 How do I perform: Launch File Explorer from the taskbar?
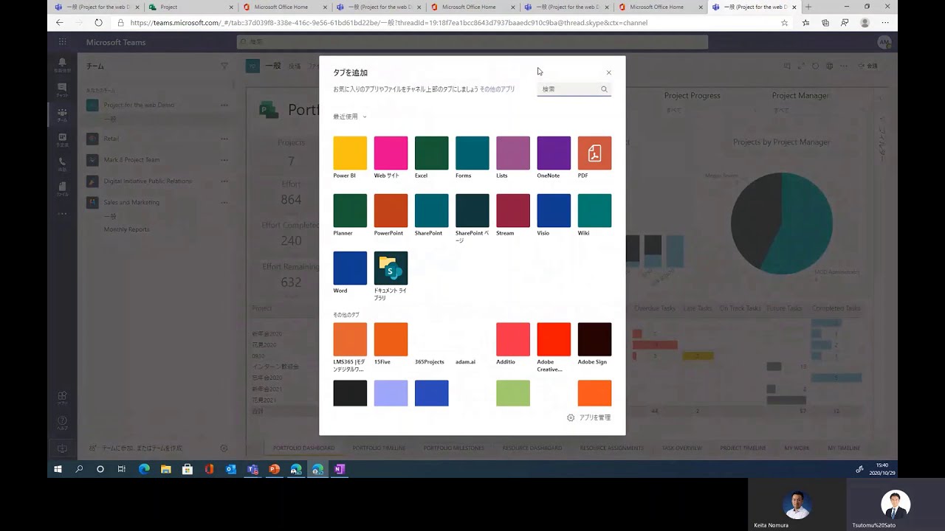coord(166,469)
